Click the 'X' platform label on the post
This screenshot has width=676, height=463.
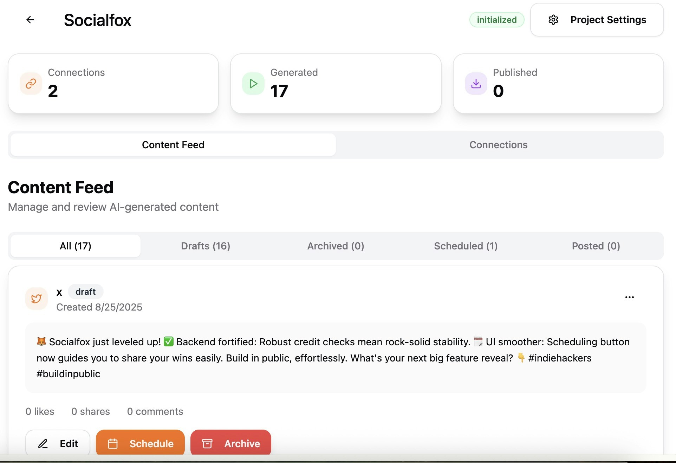(59, 292)
